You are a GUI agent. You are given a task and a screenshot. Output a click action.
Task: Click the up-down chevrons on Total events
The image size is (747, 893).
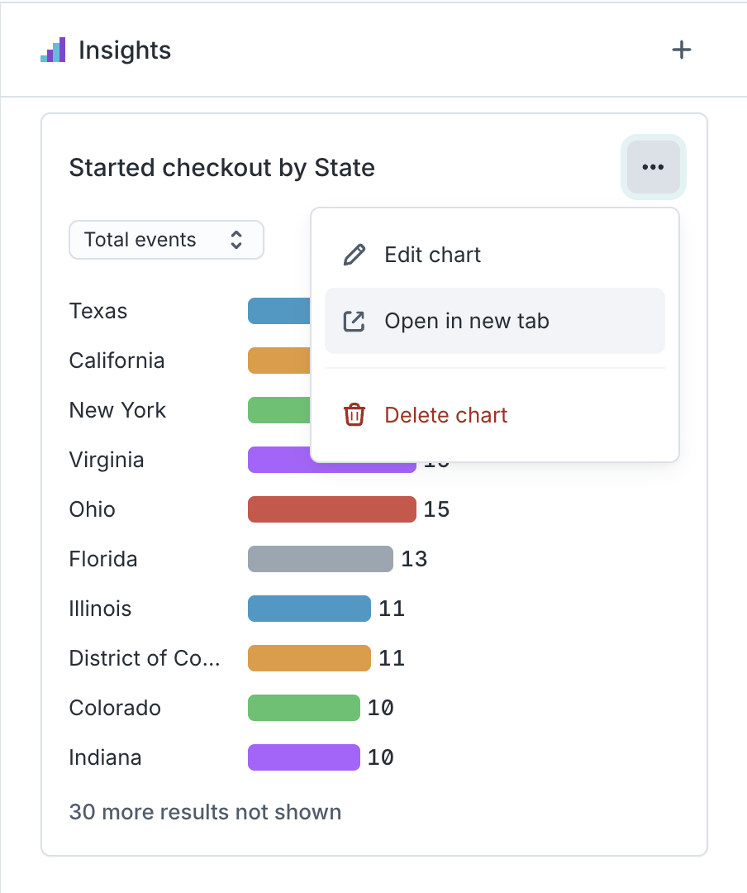pos(236,240)
